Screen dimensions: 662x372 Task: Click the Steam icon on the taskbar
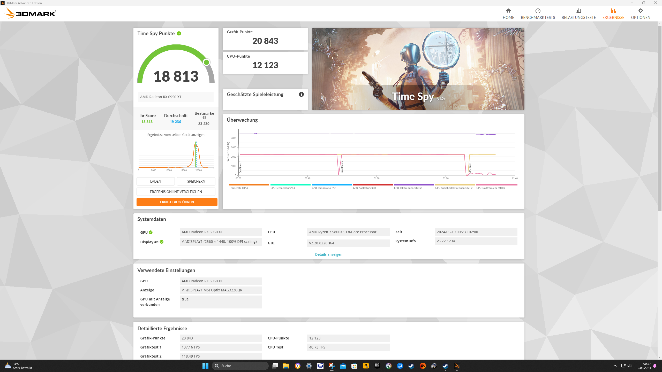[411, 366]
